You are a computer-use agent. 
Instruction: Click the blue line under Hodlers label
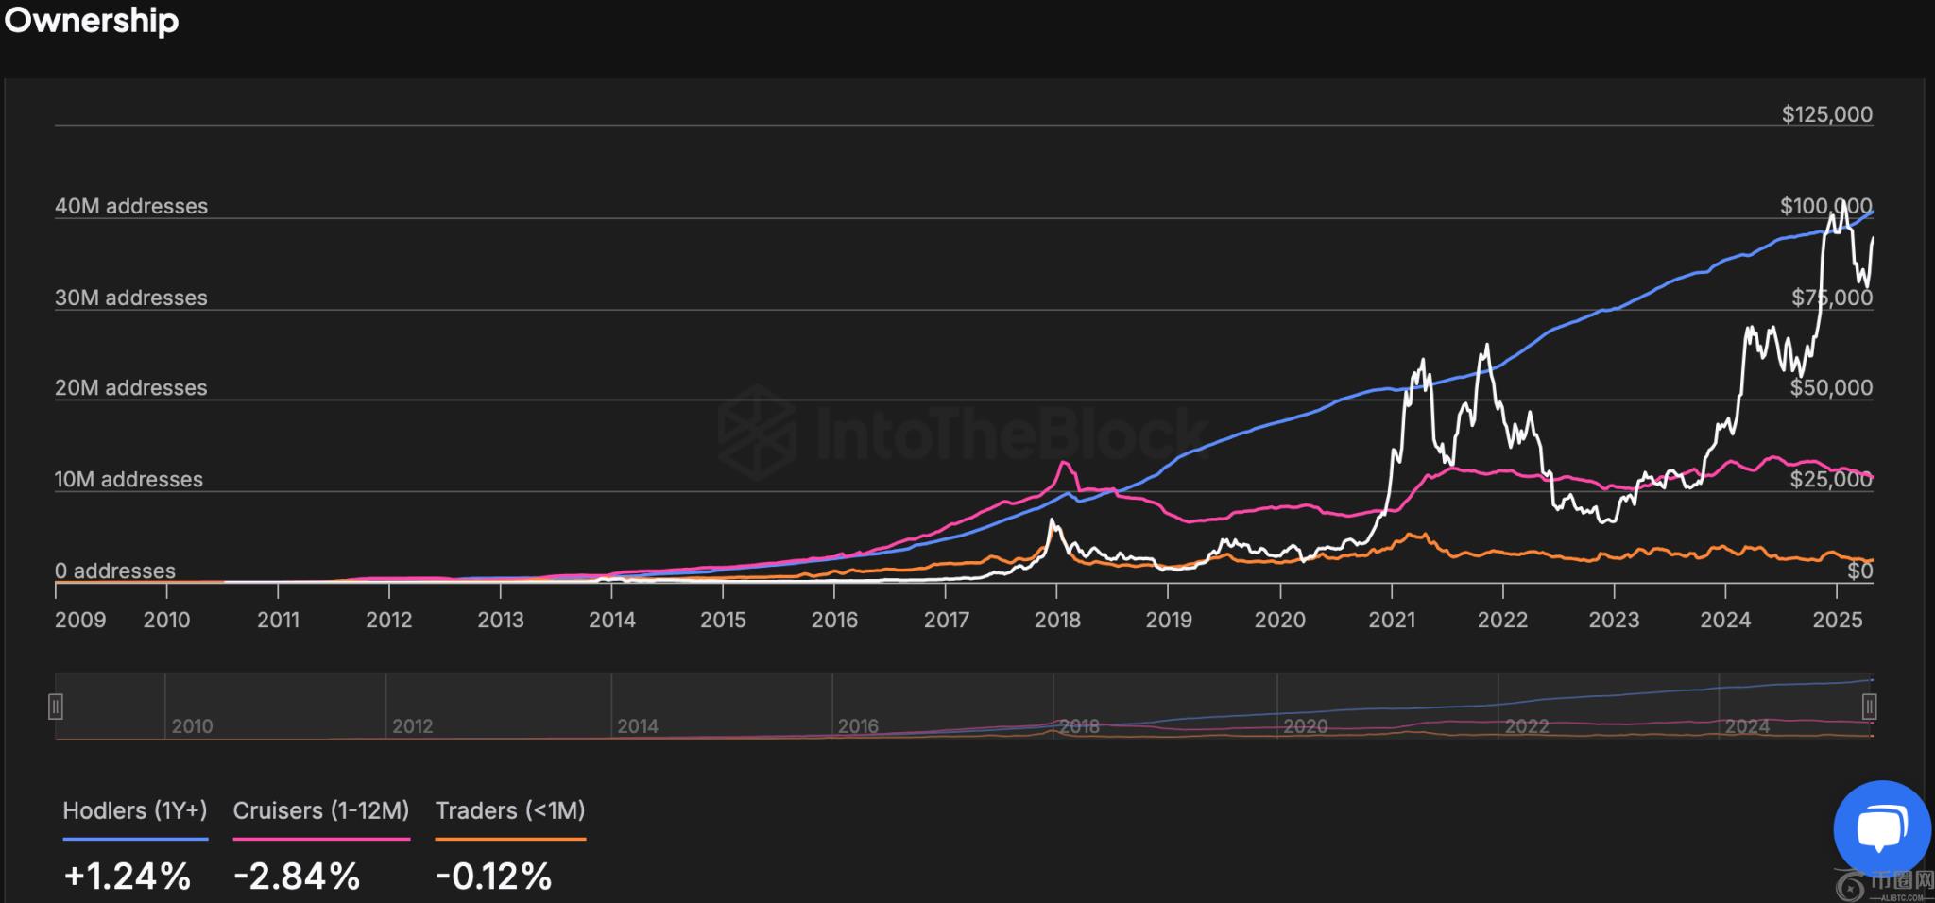134,839
